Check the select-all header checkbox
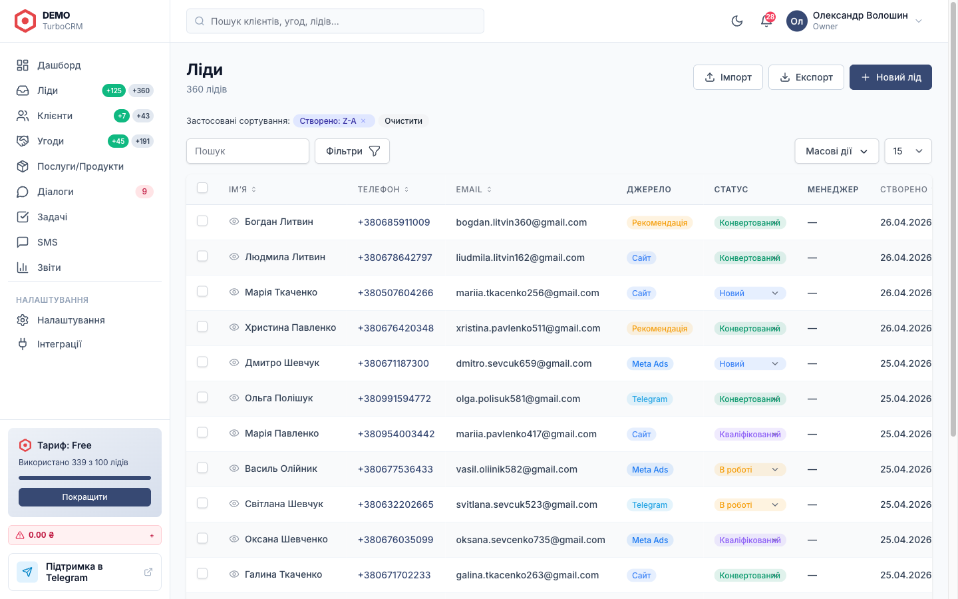 click(202, 188)
